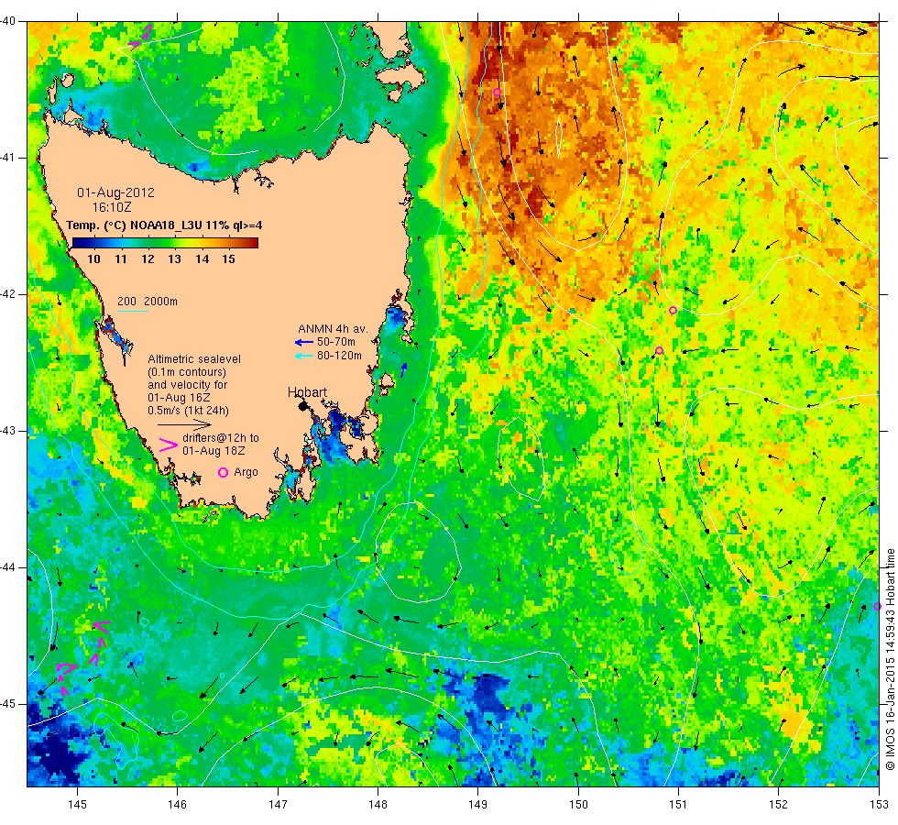898x825 pixels.
Task: Click the longitude axis label 146
Action: pos(178,805)
